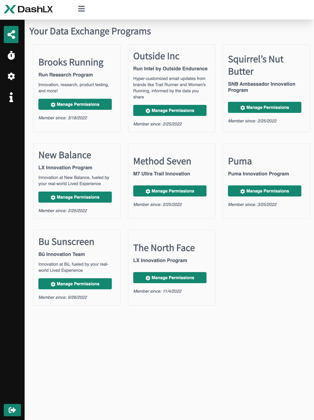The height and width of the screenshot is (420, 314).
Task: Click the New Balance card title
Action: [x=65, y=155]
